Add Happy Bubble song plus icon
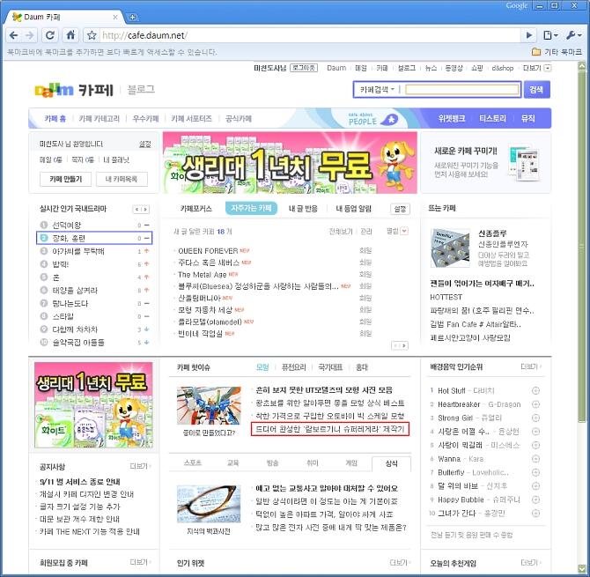 click(535, 499)
